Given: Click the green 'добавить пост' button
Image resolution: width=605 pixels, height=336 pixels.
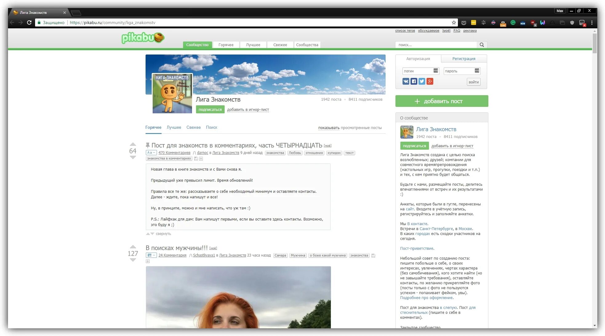Looking at the screenshot, I should coord(442,101).
